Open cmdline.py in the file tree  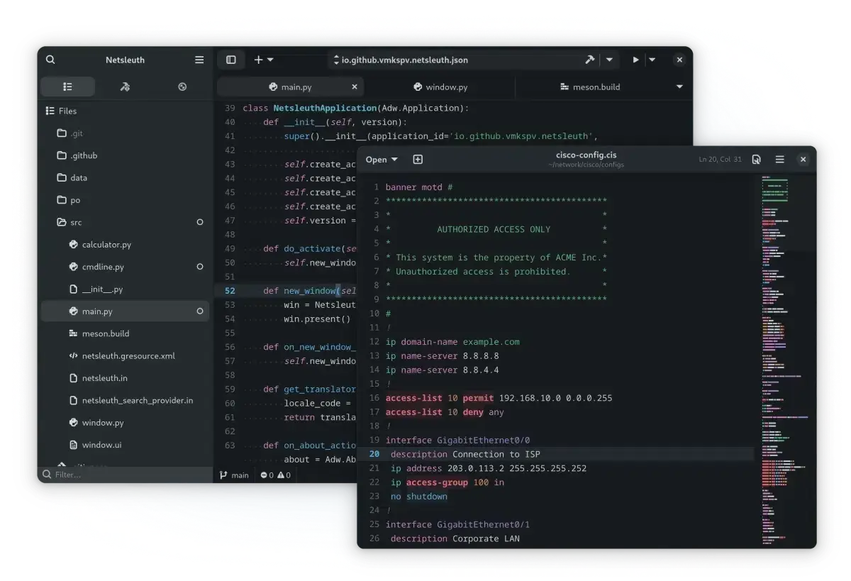point(125,267)
